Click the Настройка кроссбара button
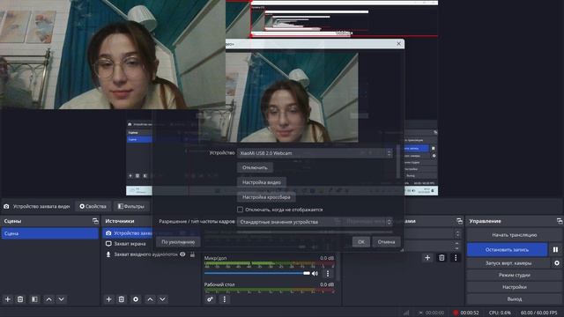This screenshot has height=317, width=564. [x=266, y=197]
